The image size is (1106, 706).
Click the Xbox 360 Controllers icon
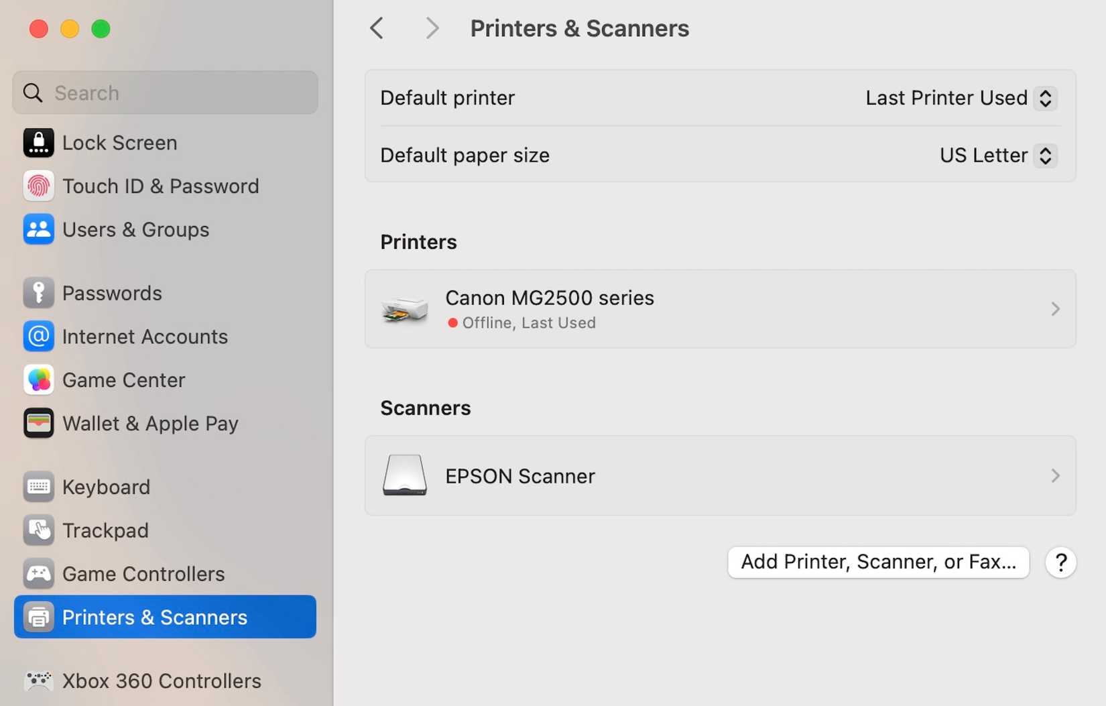[x=38, y=681]
